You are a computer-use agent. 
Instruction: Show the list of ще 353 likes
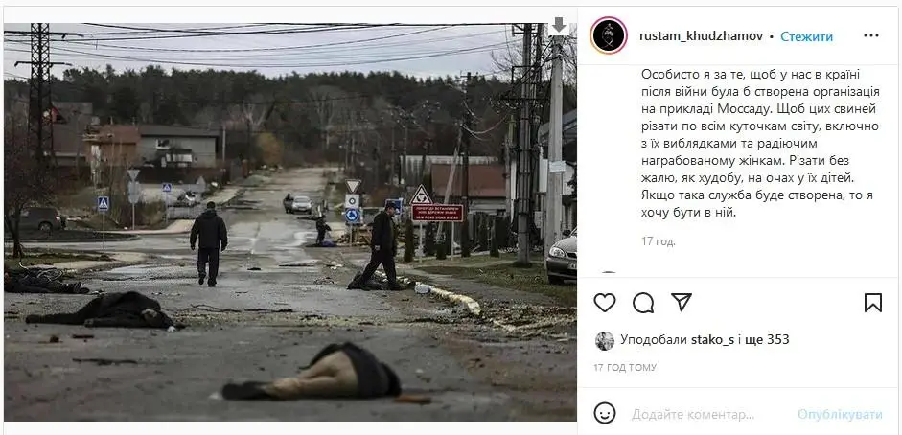767,339
